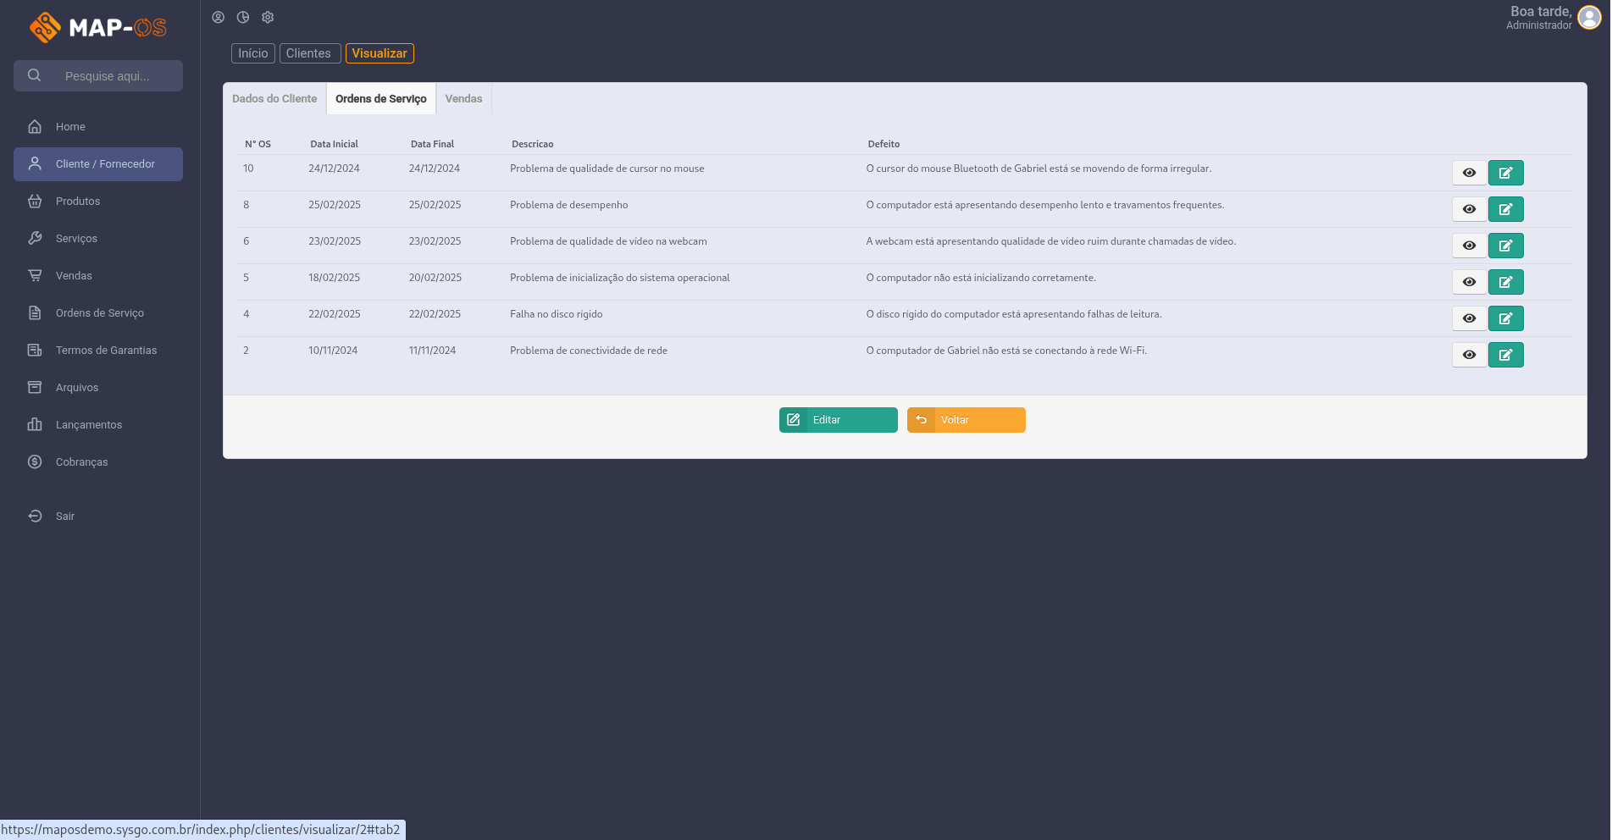This screenshot has height=840, width=1612.
Task: Edit service order 10 with the green pencil button
Action: (x=1505, y=173)
